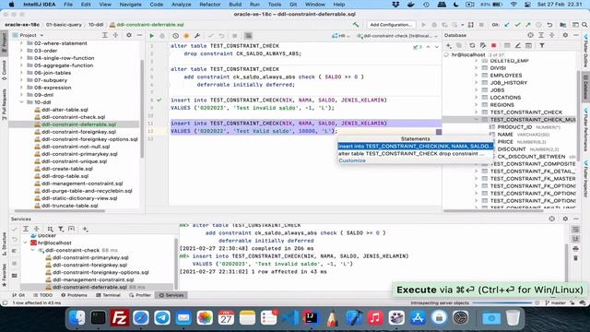This screenshot has width=590, height=332.
Task: Push commits with the Git push arrow
Action: pyautogui.click(x=528, y=25)
